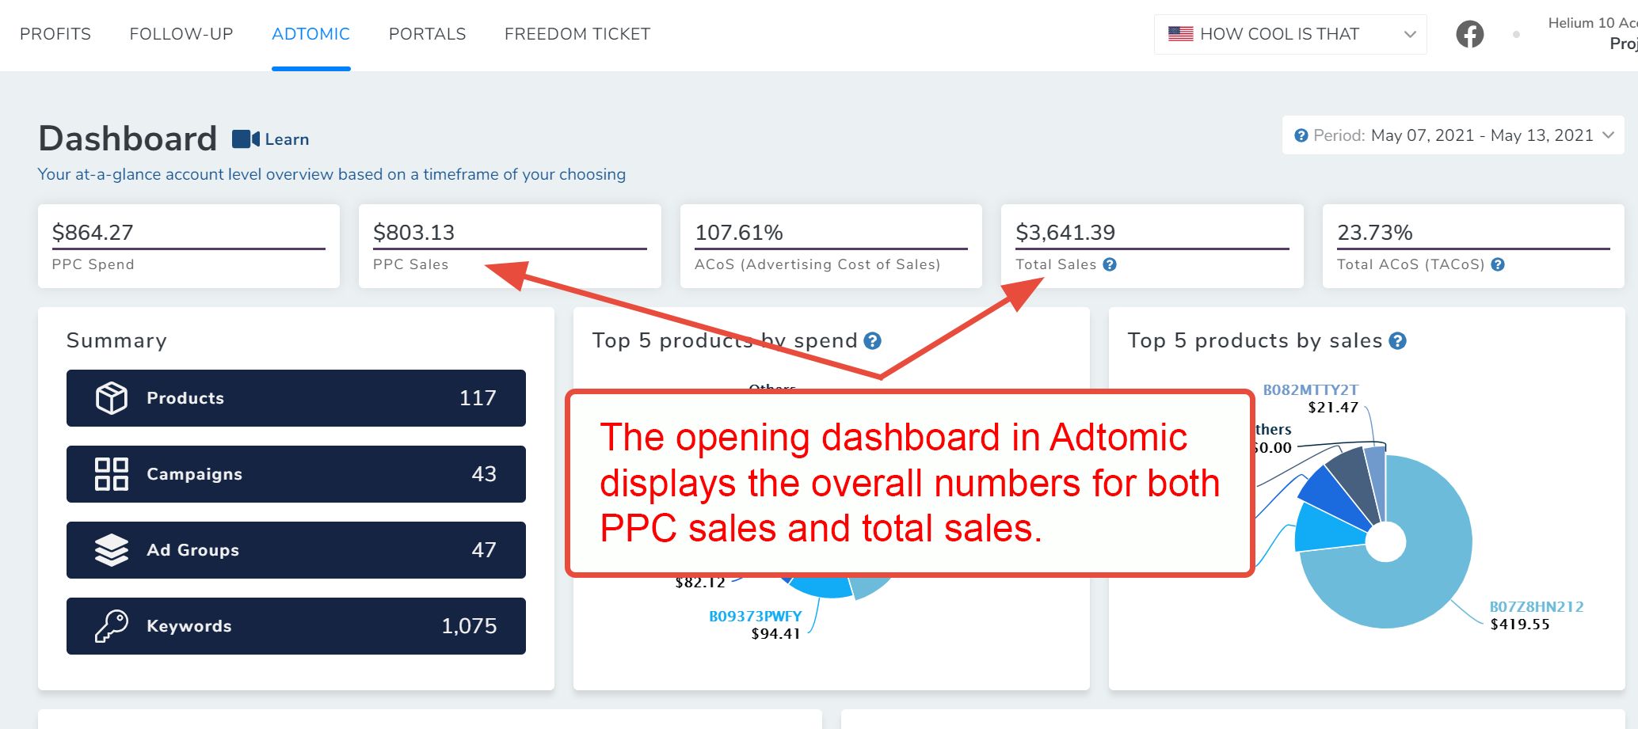The width and height of the screenshot is (1638, 729).
Task: Open the HOW COOL IS THAT marketplace dropdown
Action: tap(1289, 34)
